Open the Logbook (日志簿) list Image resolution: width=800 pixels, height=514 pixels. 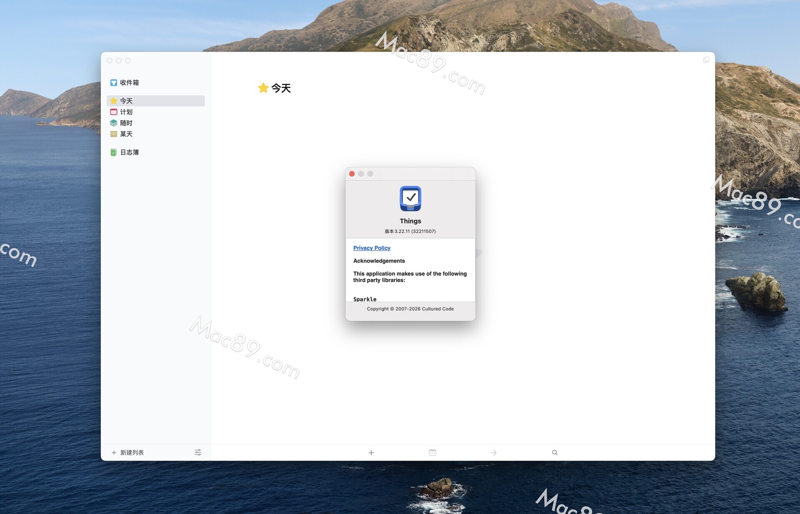[x=129, y=152]
